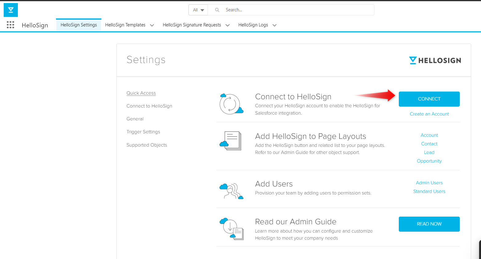Open the Admin Users link
This screenshot has height=259, width=481.
429,182
